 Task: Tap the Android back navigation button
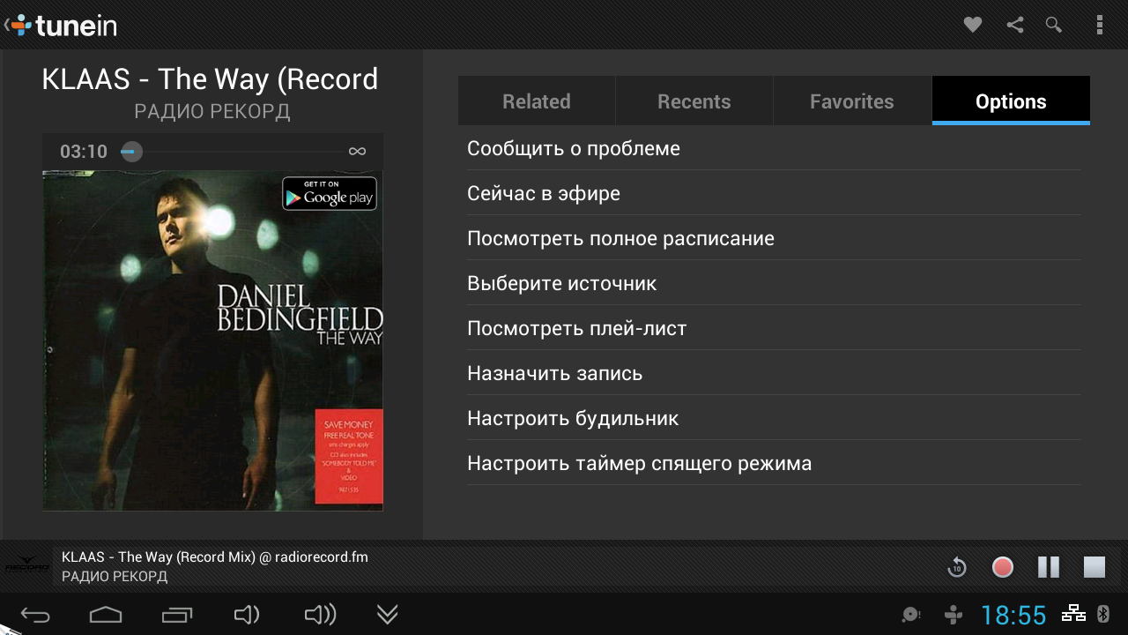pos(34,615)
